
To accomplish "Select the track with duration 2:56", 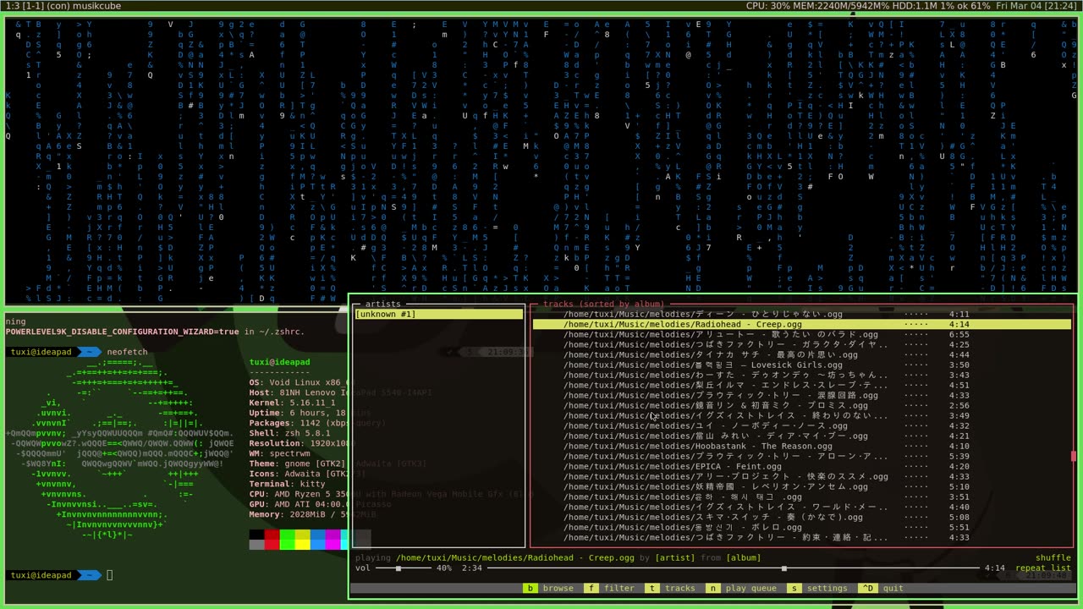I will (x=802, y=406).
